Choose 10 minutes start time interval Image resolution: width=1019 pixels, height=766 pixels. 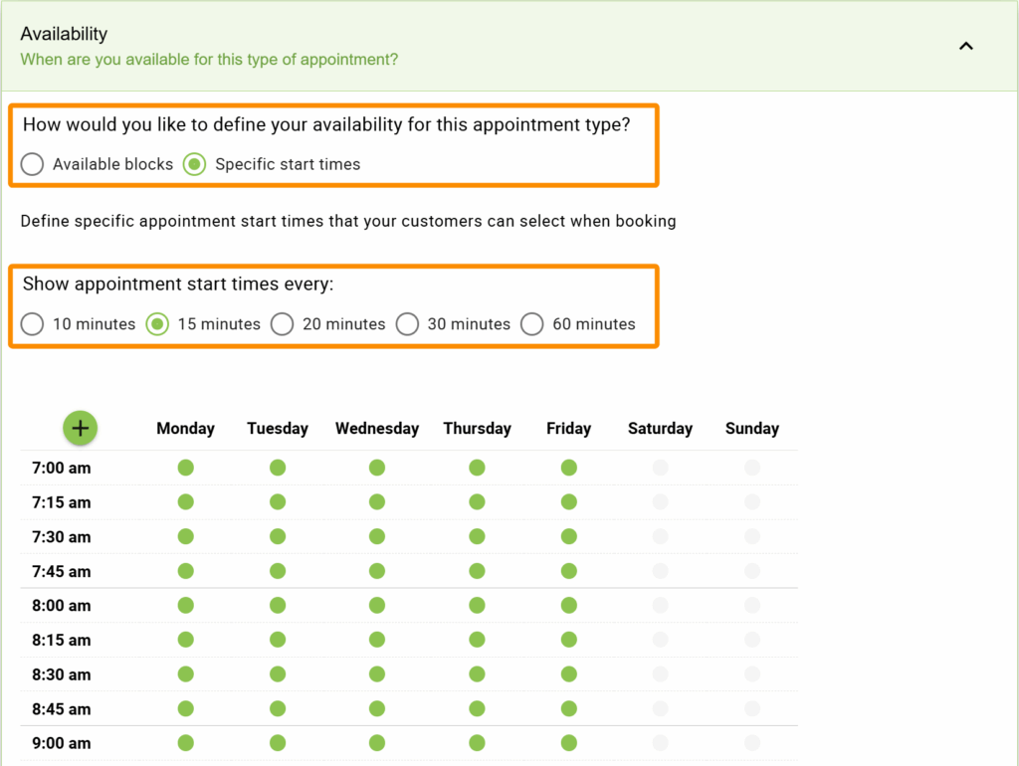coord(32,324)
